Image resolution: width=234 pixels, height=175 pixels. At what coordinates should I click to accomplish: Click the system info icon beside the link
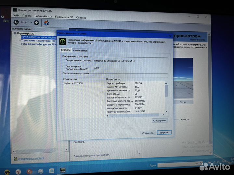tap(16, 159)
